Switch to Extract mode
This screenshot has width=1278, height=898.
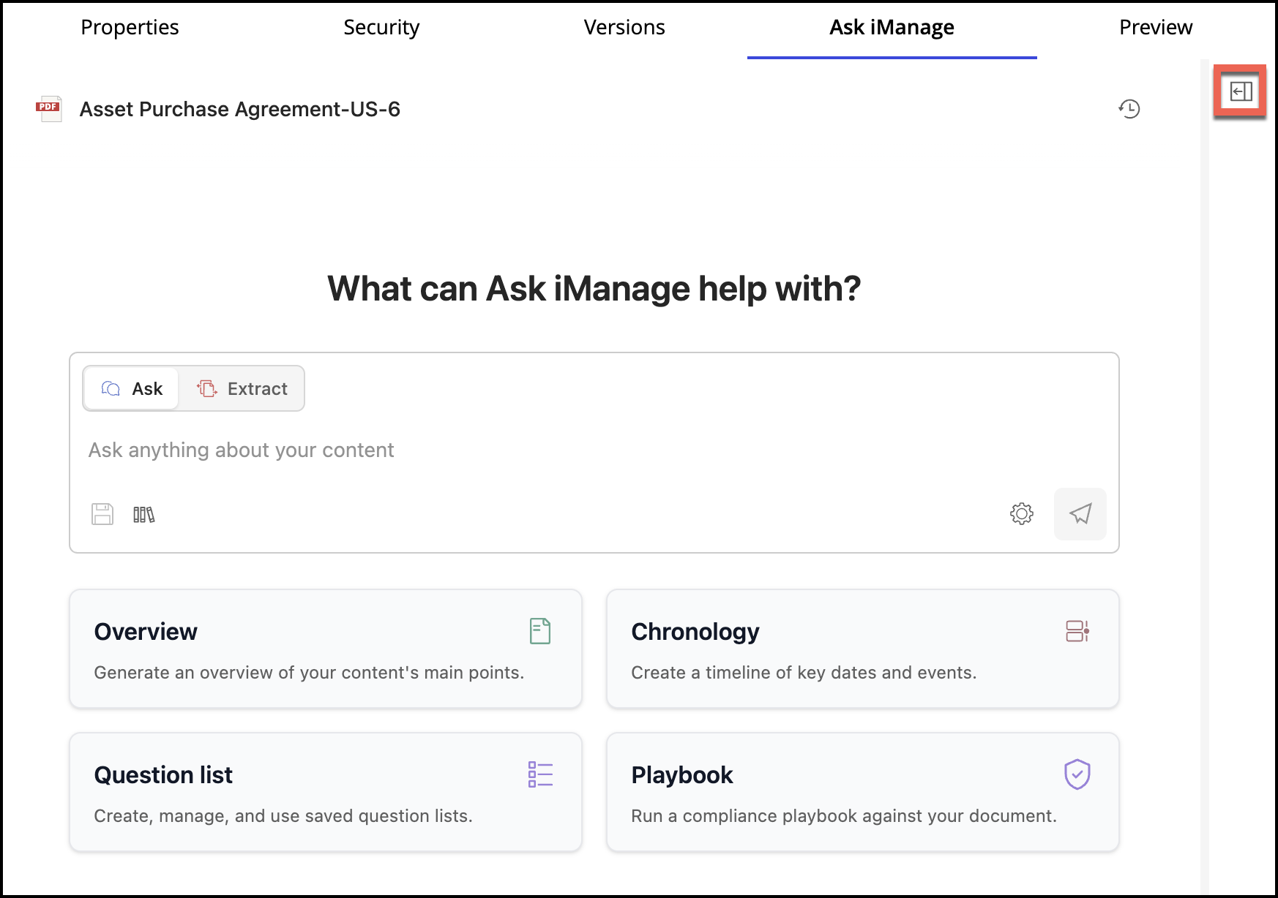pos(242,388)
